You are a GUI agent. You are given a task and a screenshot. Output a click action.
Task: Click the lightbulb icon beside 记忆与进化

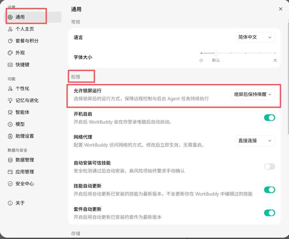coord(10,100)
